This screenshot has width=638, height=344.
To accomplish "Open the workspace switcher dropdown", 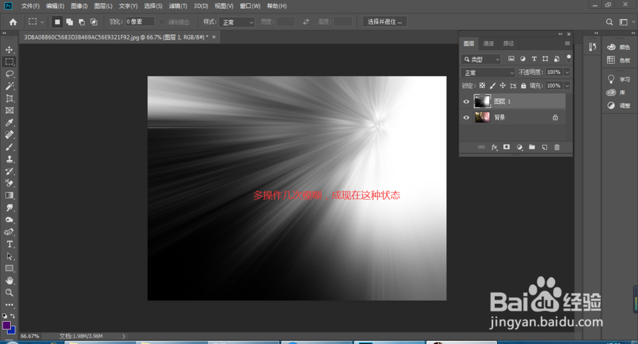I will (627, 22).
